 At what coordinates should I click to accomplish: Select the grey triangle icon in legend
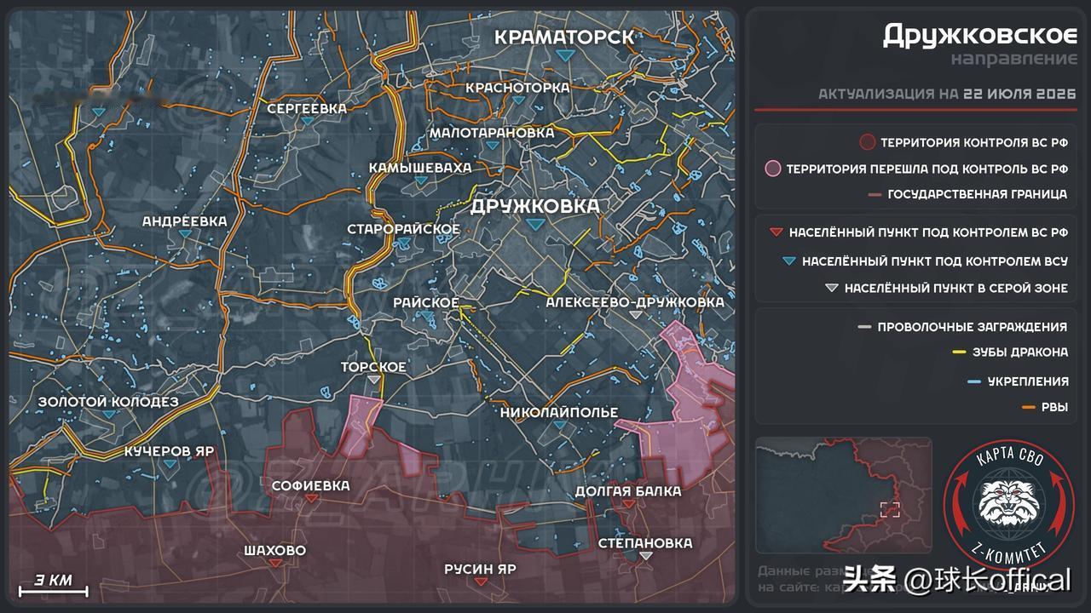pos(831,289)
